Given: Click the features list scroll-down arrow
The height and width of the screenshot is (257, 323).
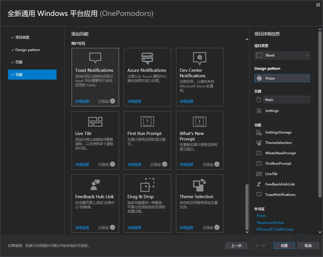Looking at the screenshot, I should pos(247,232).
